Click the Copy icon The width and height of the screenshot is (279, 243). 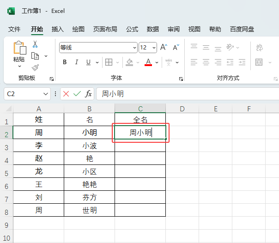35,56
